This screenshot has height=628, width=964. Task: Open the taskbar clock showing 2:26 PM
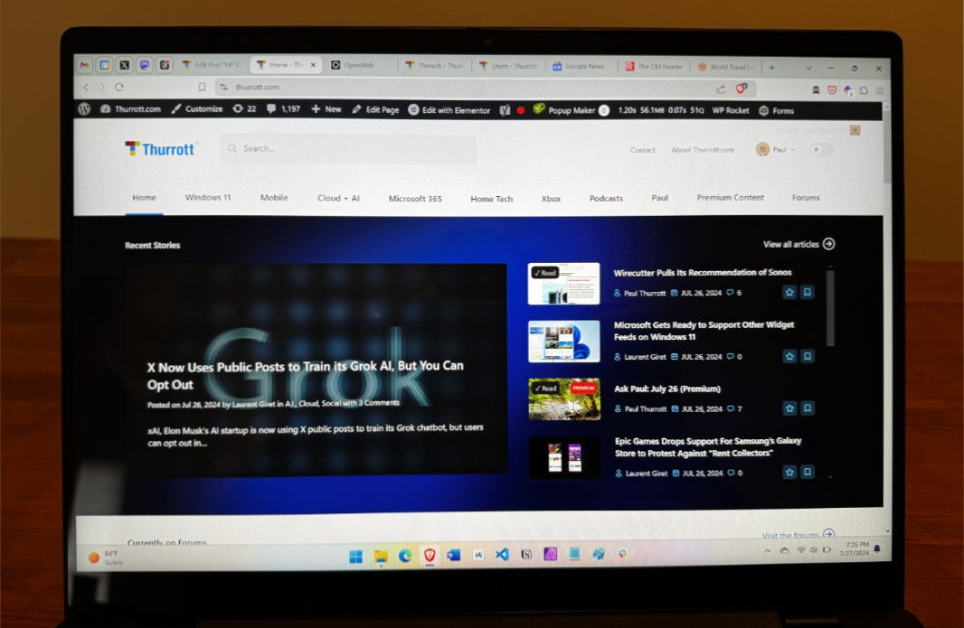coord(854,548)
